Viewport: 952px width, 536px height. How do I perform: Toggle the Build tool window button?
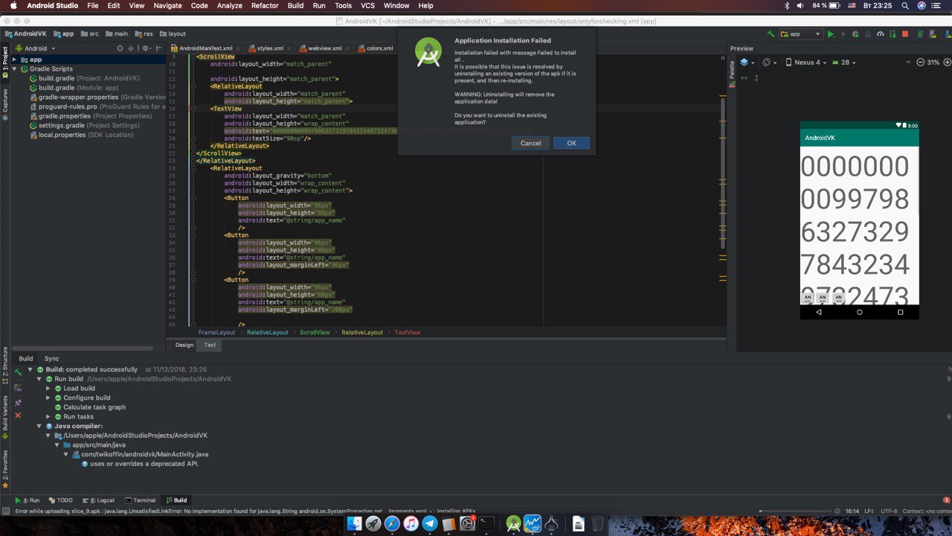point(176,500)
